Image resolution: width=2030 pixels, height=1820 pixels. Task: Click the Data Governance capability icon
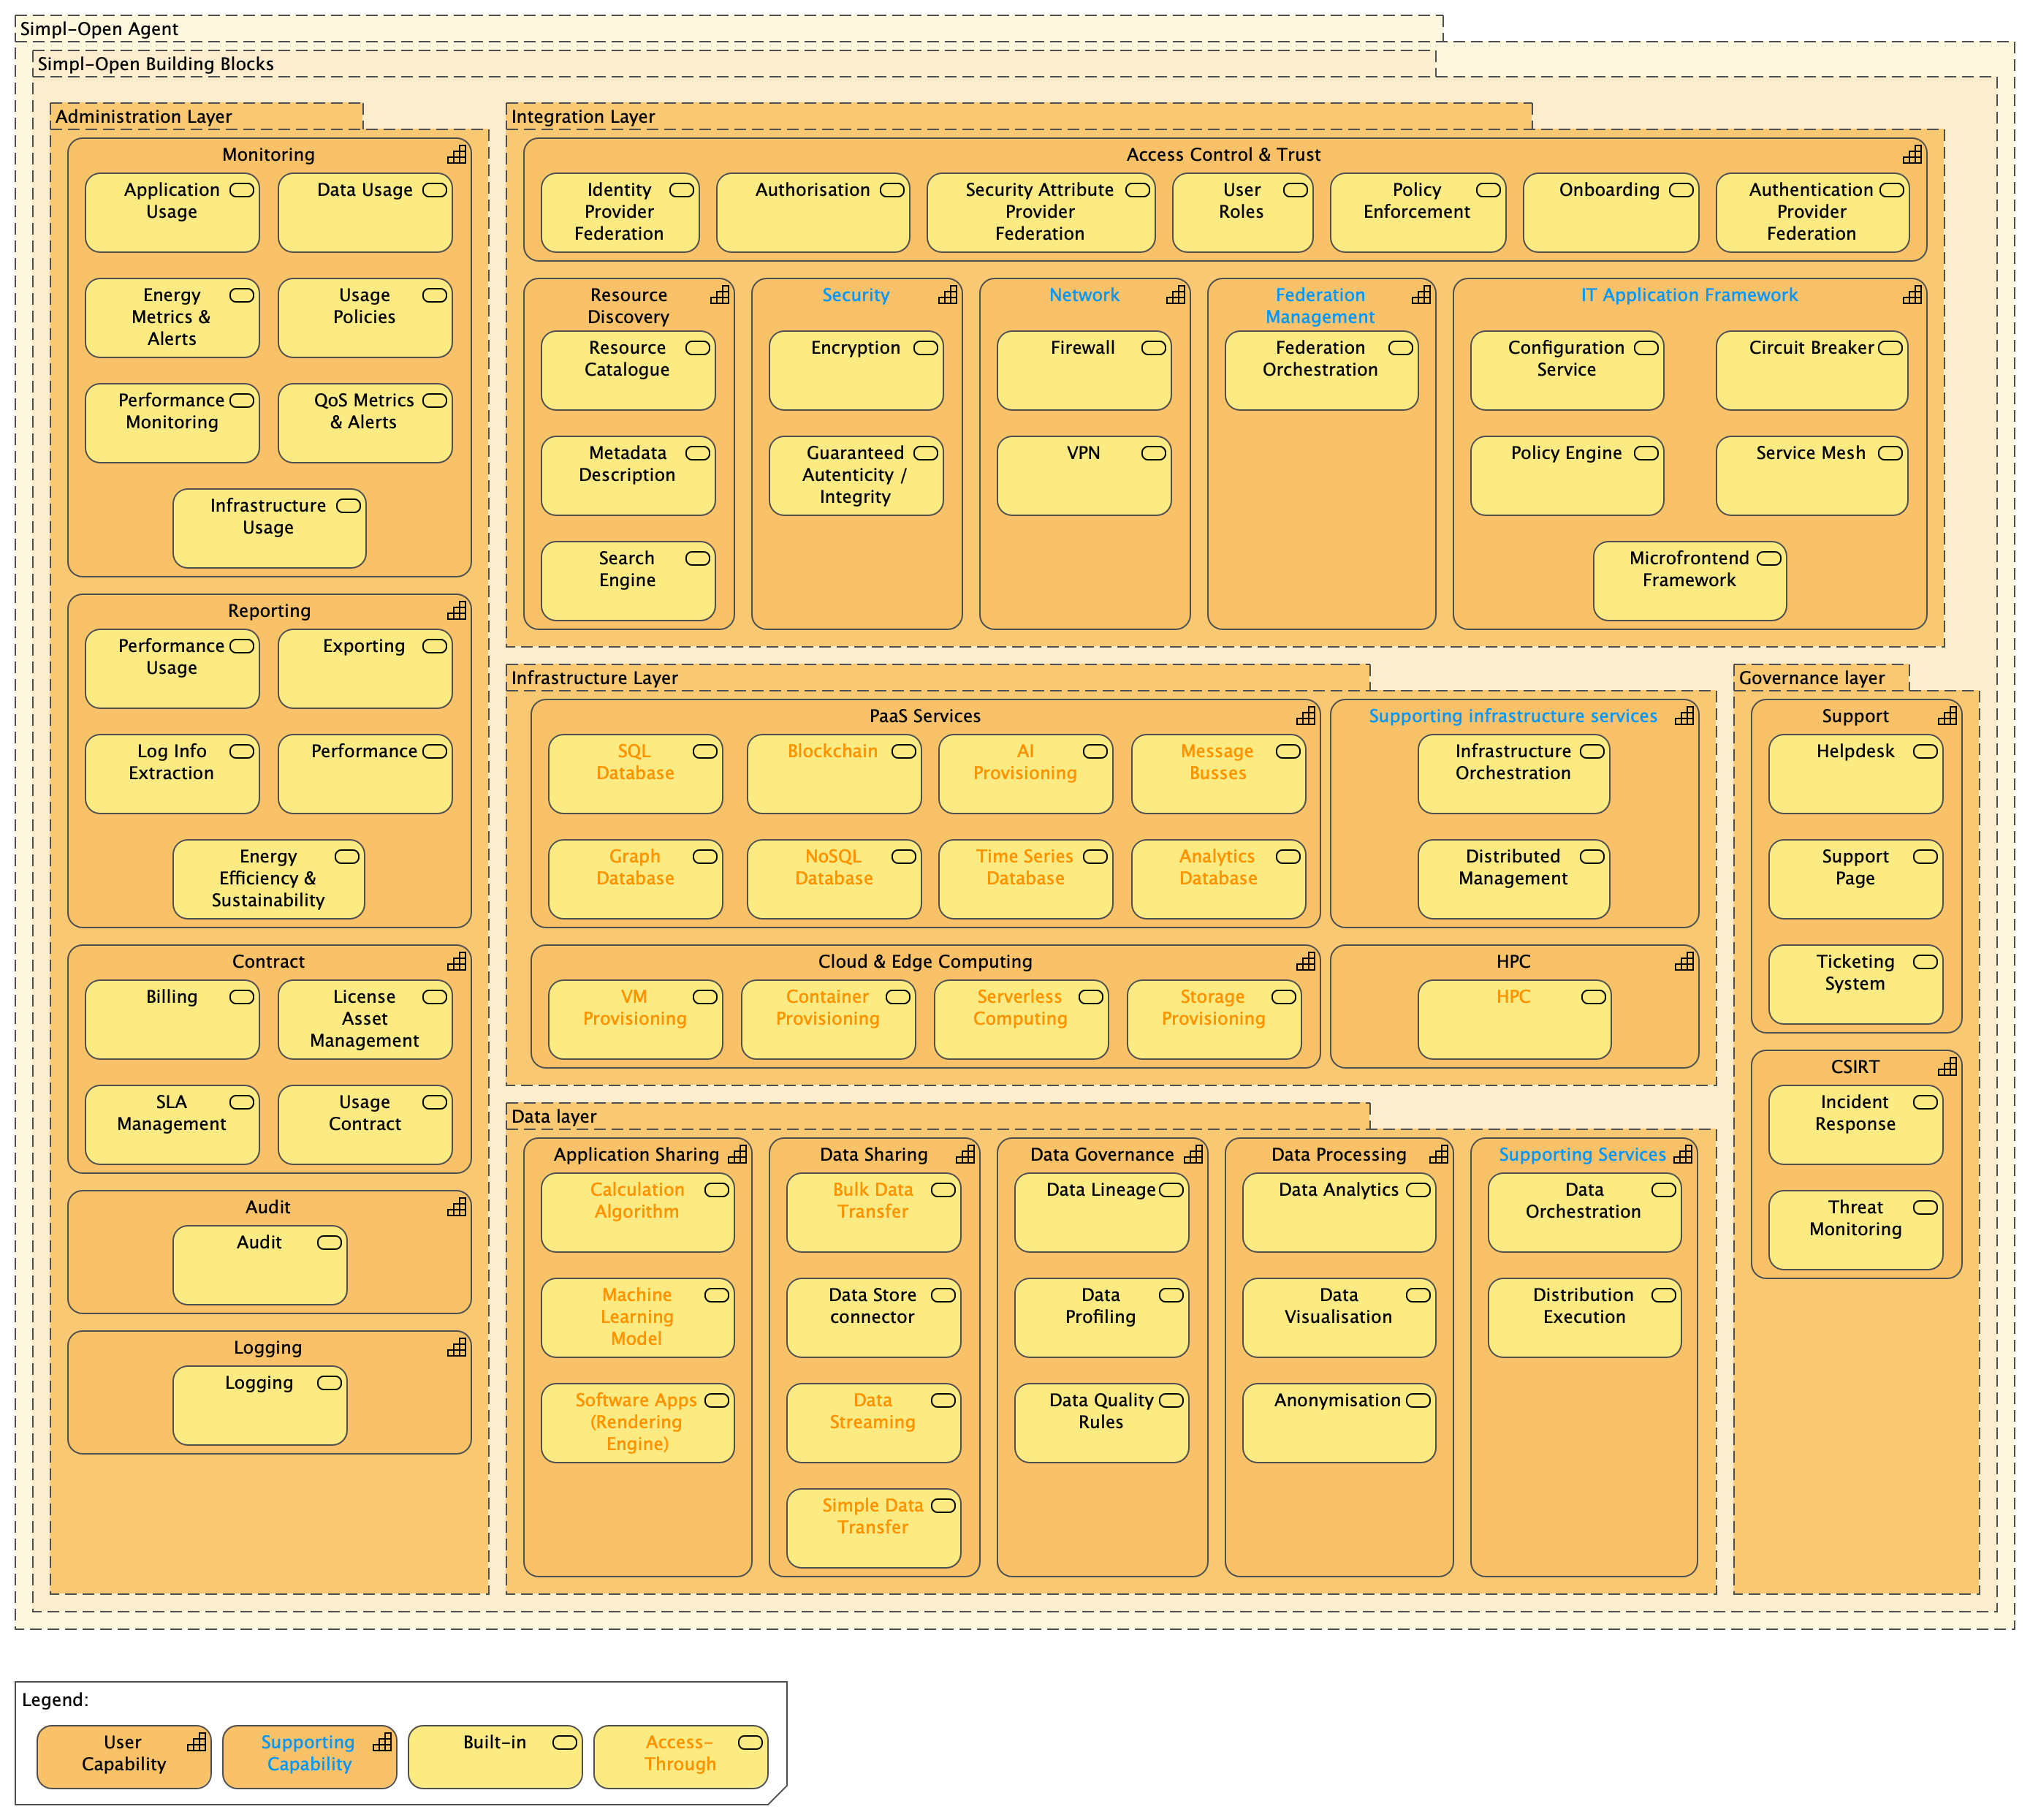[1193, 1155]
